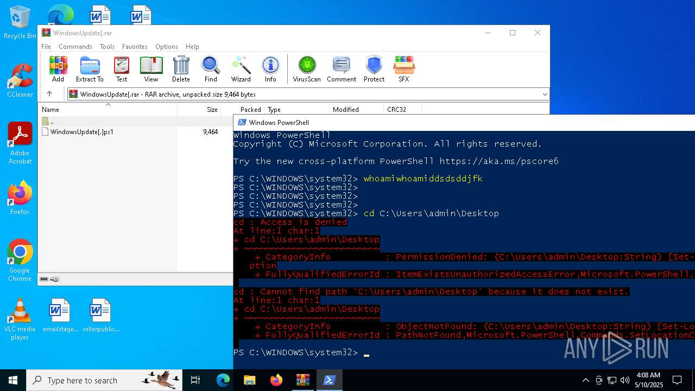The image size is (695, 391).
Task: Click the taskbar search box
Action: 105,380
